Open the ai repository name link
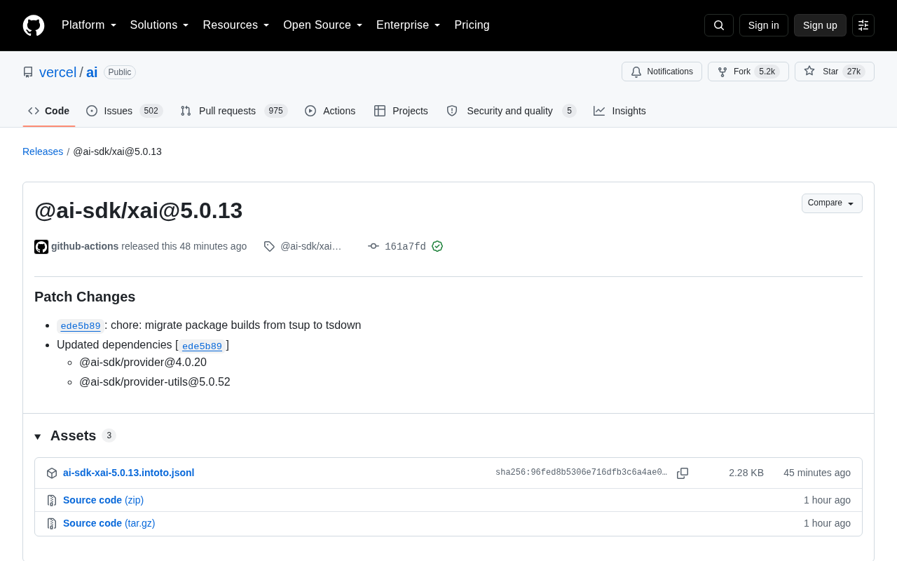Screen dimensions: 897x561 coord(92,72)
